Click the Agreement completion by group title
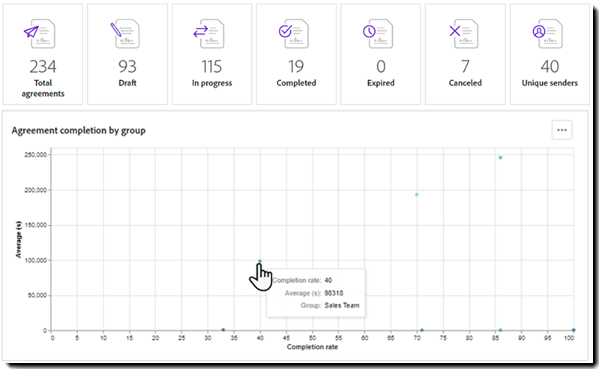 tap(79, 130)
